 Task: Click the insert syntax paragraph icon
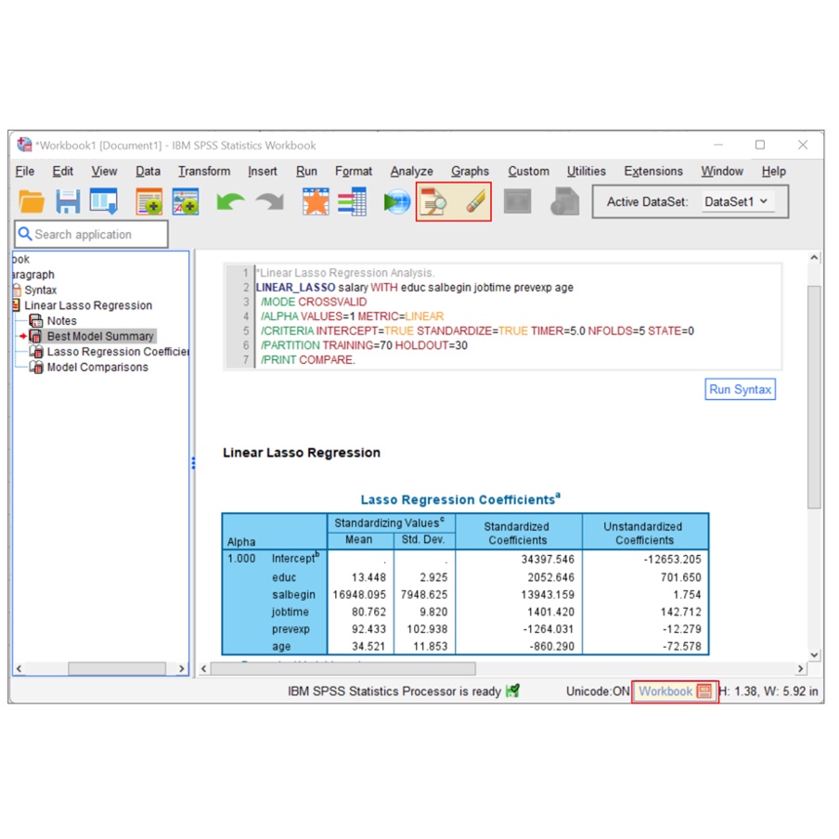148,201
